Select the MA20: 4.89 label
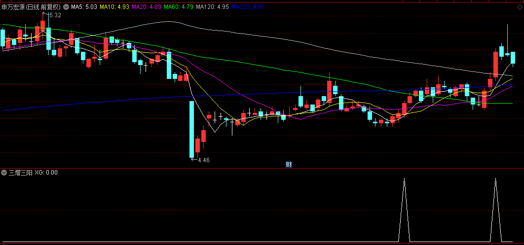Image resolution: width=524 pixels, height=245 pixels. (x=147, y=7)
